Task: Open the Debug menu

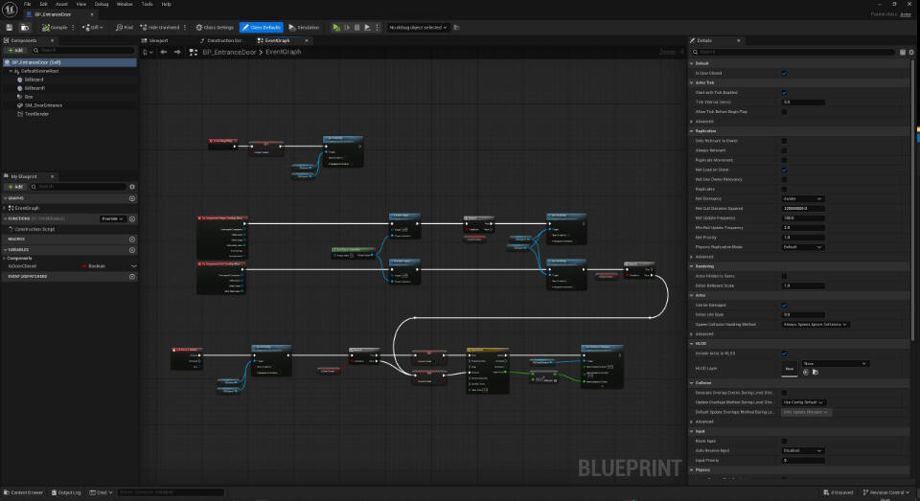Action: (x=101, y=4)
